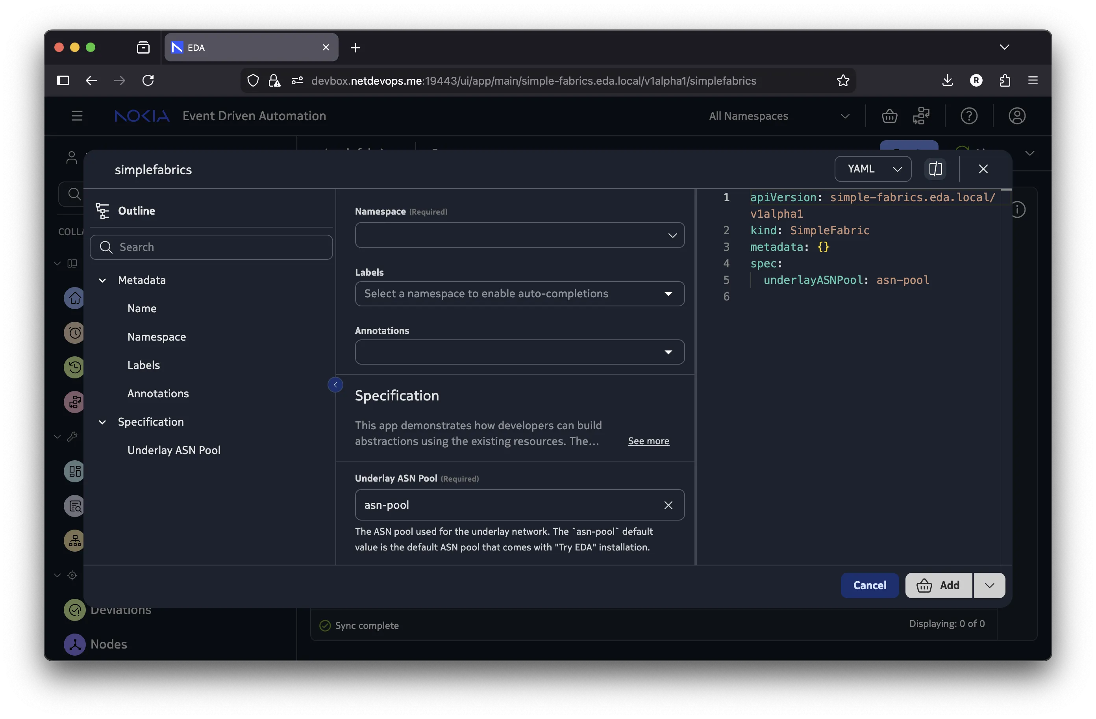Click the Alarms clock icon in sidebar
Screen dimensions: 1096x719
[74, 333]
